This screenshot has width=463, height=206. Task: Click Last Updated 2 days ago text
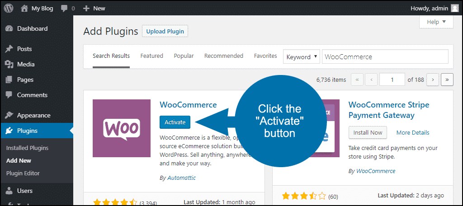pos(411,195)
